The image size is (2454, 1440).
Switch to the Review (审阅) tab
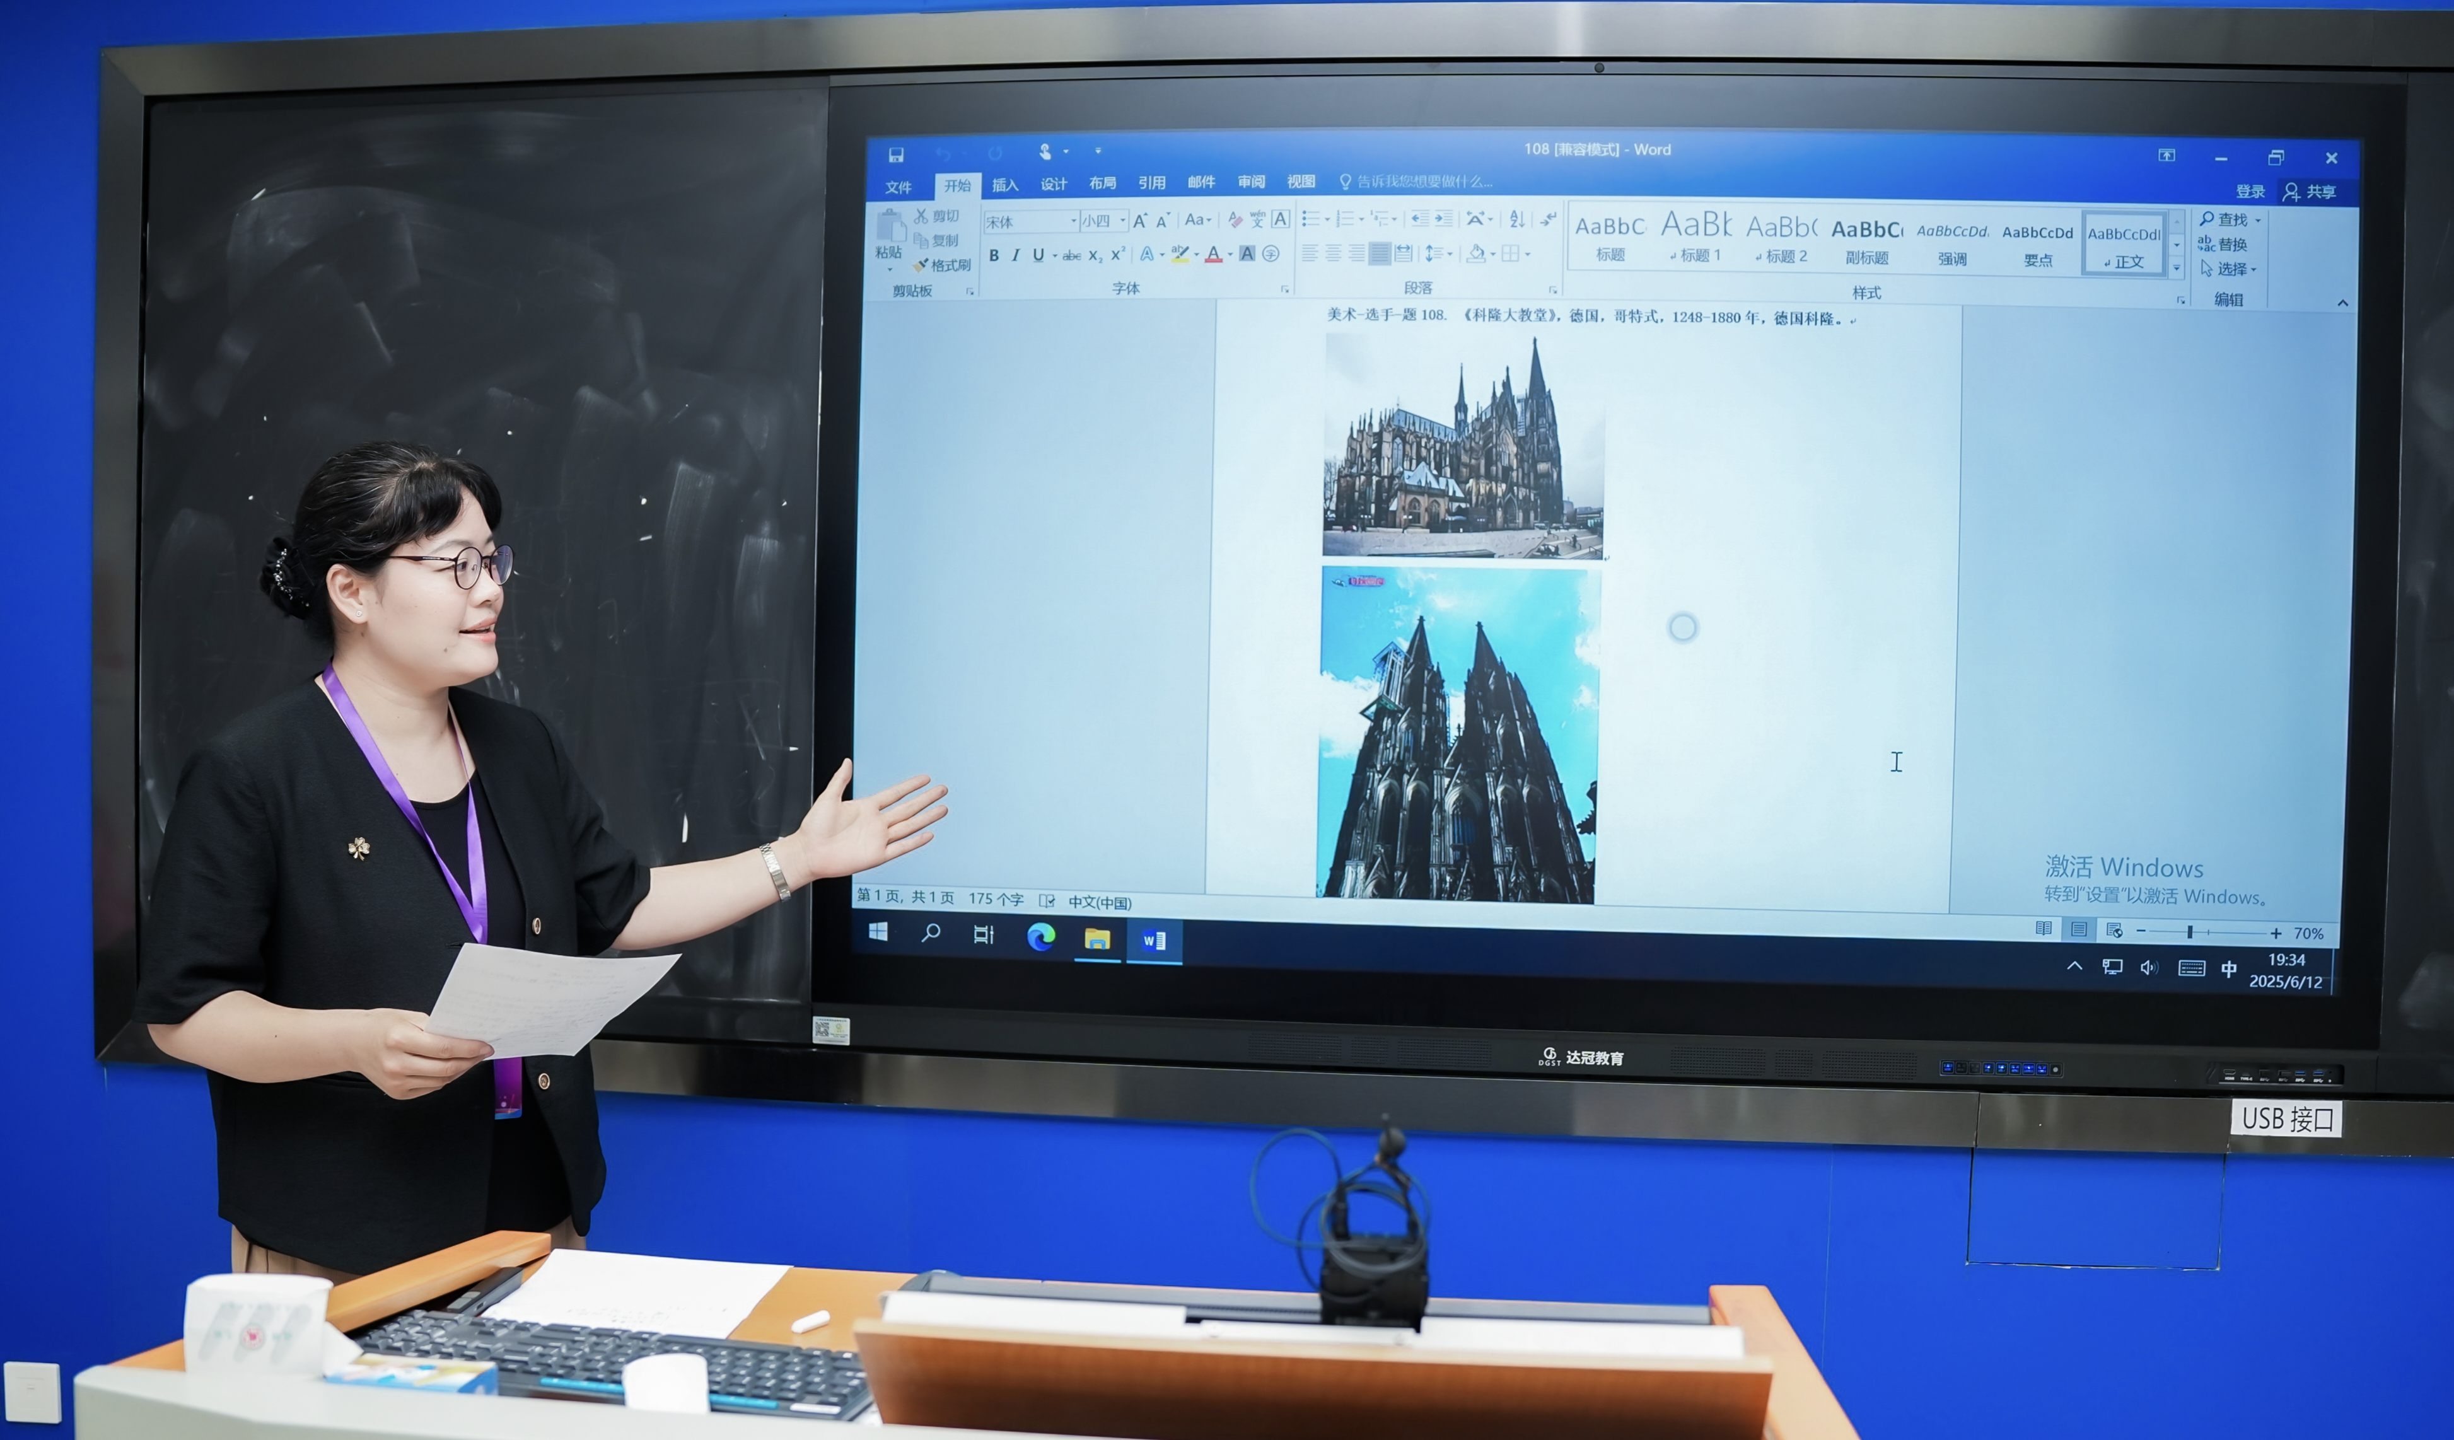coord(1252,182)
